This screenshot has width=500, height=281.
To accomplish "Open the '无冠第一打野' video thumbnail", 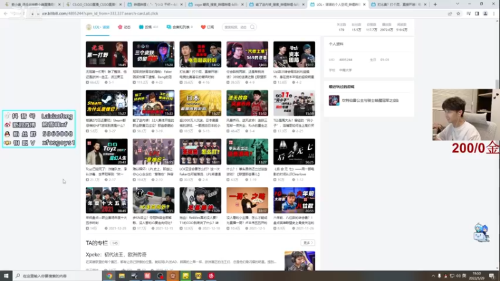I will click(106, 54).
